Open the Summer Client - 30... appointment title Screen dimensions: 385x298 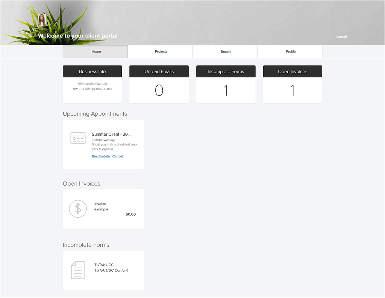coord(111,134)
